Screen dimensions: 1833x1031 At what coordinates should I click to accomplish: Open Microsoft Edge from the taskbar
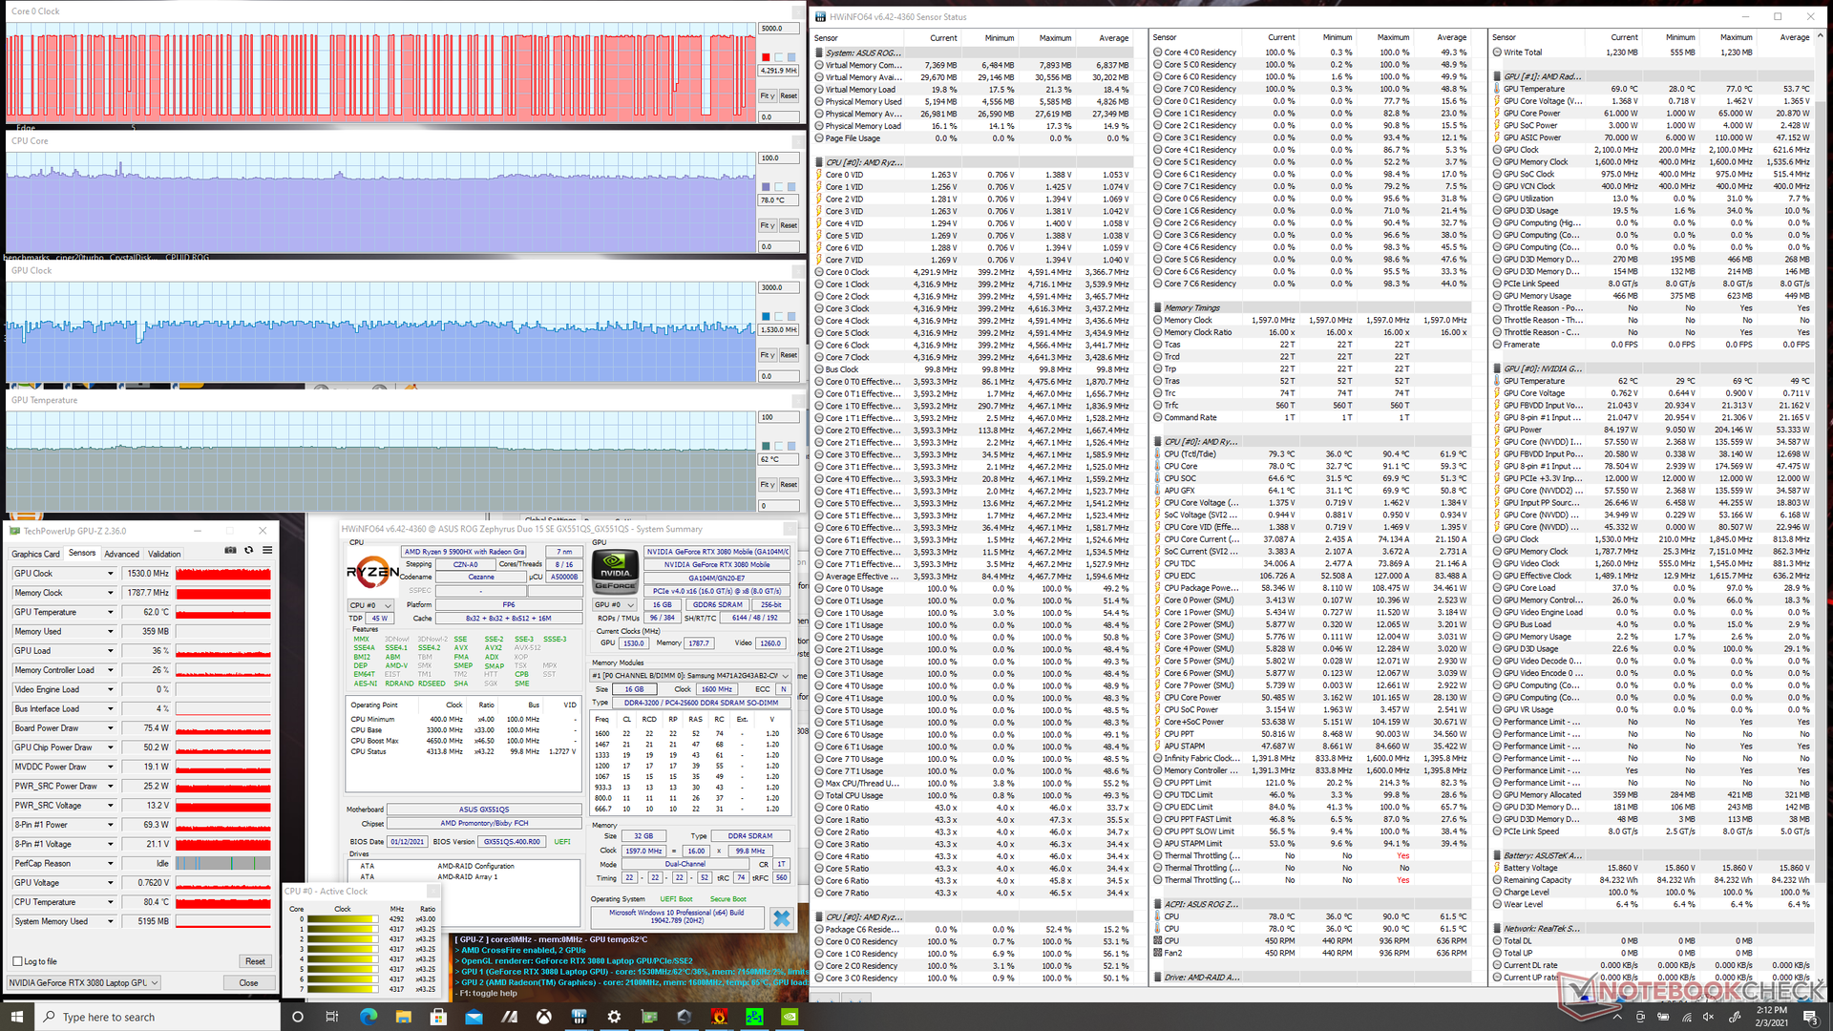(x=368, y=1017)
